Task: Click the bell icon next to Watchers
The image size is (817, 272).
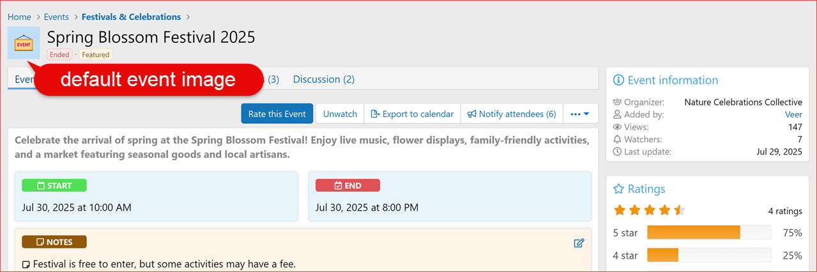Action: point(617,139)
